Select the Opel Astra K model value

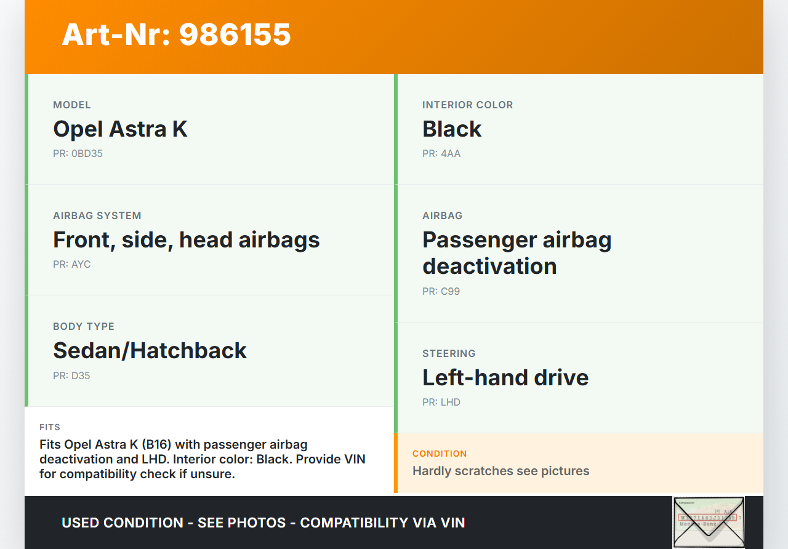tap(120, 129)
